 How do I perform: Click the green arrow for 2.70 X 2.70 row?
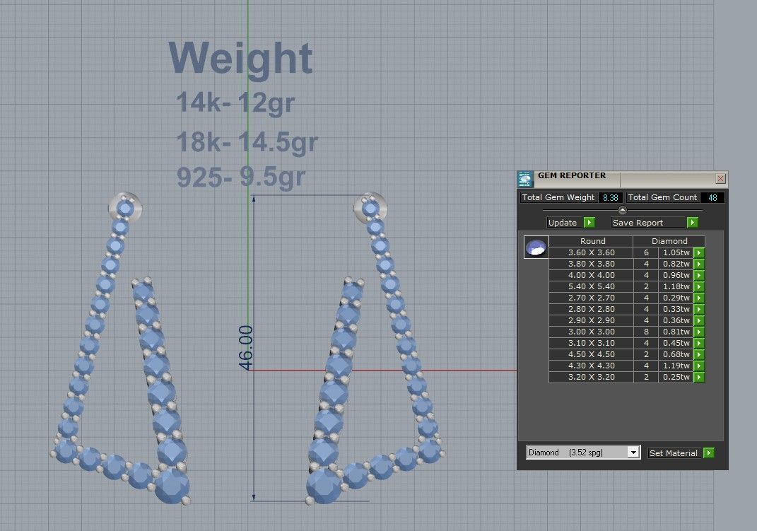click(698, 298)
